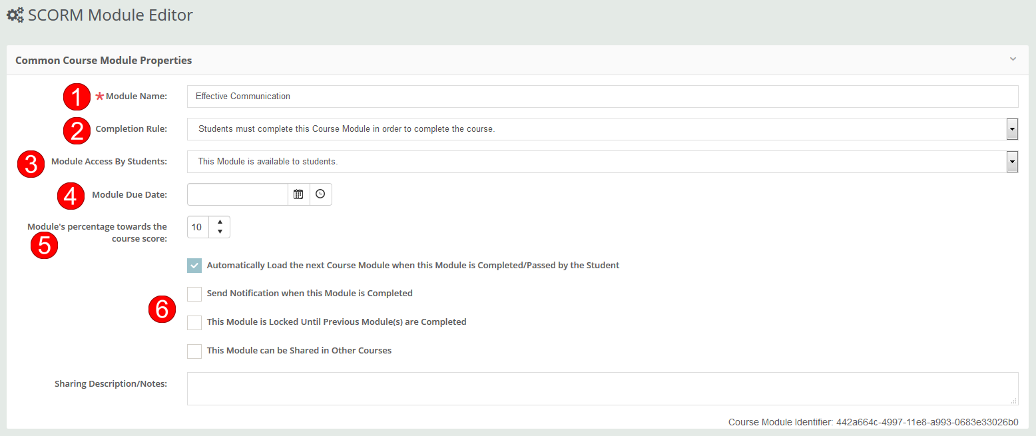
Task: Open the Module Access By Students dropdown
Action: pyautogui.click(x=1012, y=162)
